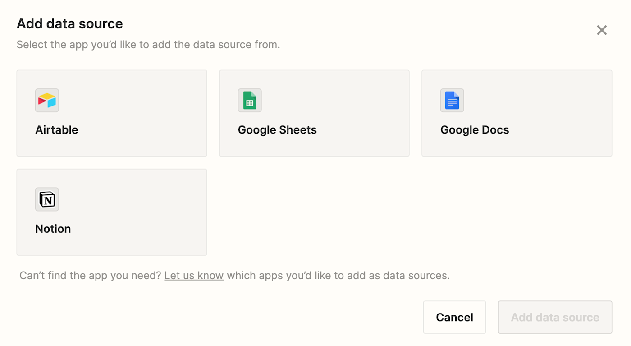Image resolution: width=631 pixels, height=346 pixels.
Task: Open the "Let us know" link
Action: coord(194,275)
